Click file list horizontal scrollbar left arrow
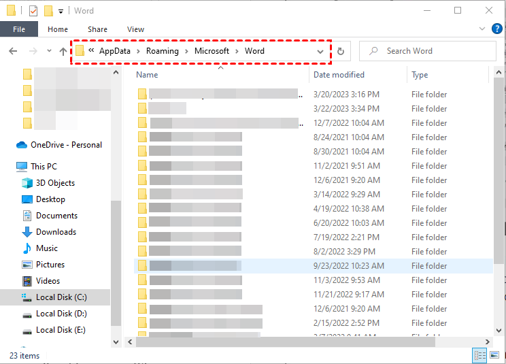Screen dimensions: 506x364 coord(130,342)
